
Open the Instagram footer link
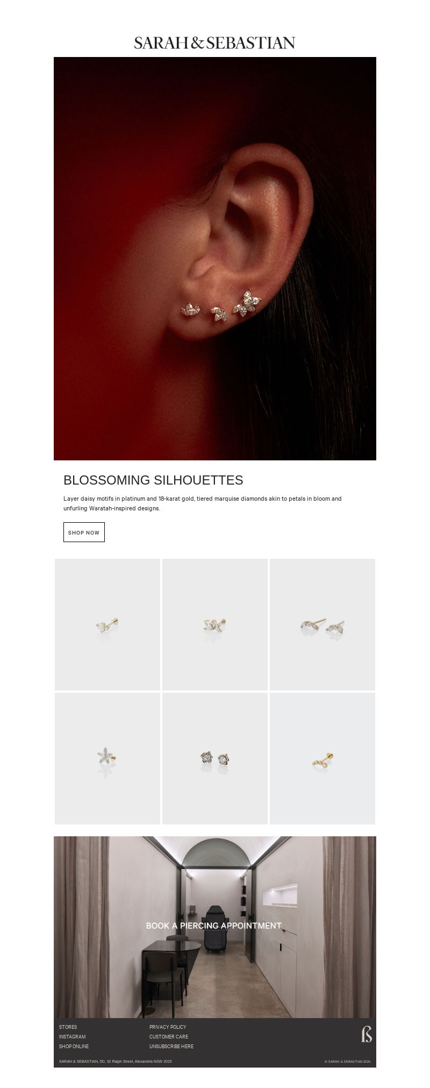pyautogui.click(x=72, y=1036)
